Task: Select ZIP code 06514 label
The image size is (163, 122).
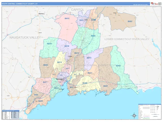Action: (59, 62)
